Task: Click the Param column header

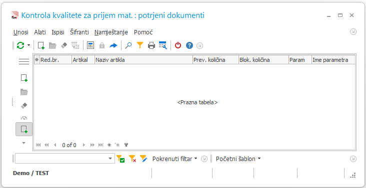Action: tap(300, 60)
